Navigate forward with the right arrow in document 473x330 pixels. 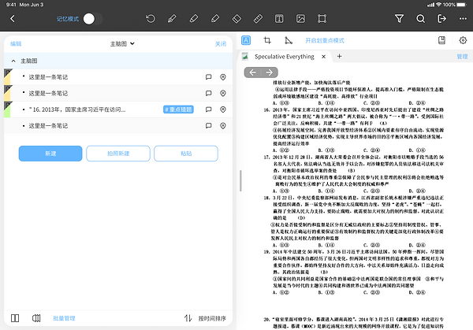[x=270, y=72]
